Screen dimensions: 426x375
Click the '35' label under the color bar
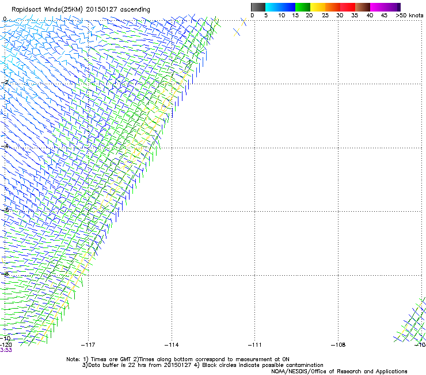tap(355, 16)
